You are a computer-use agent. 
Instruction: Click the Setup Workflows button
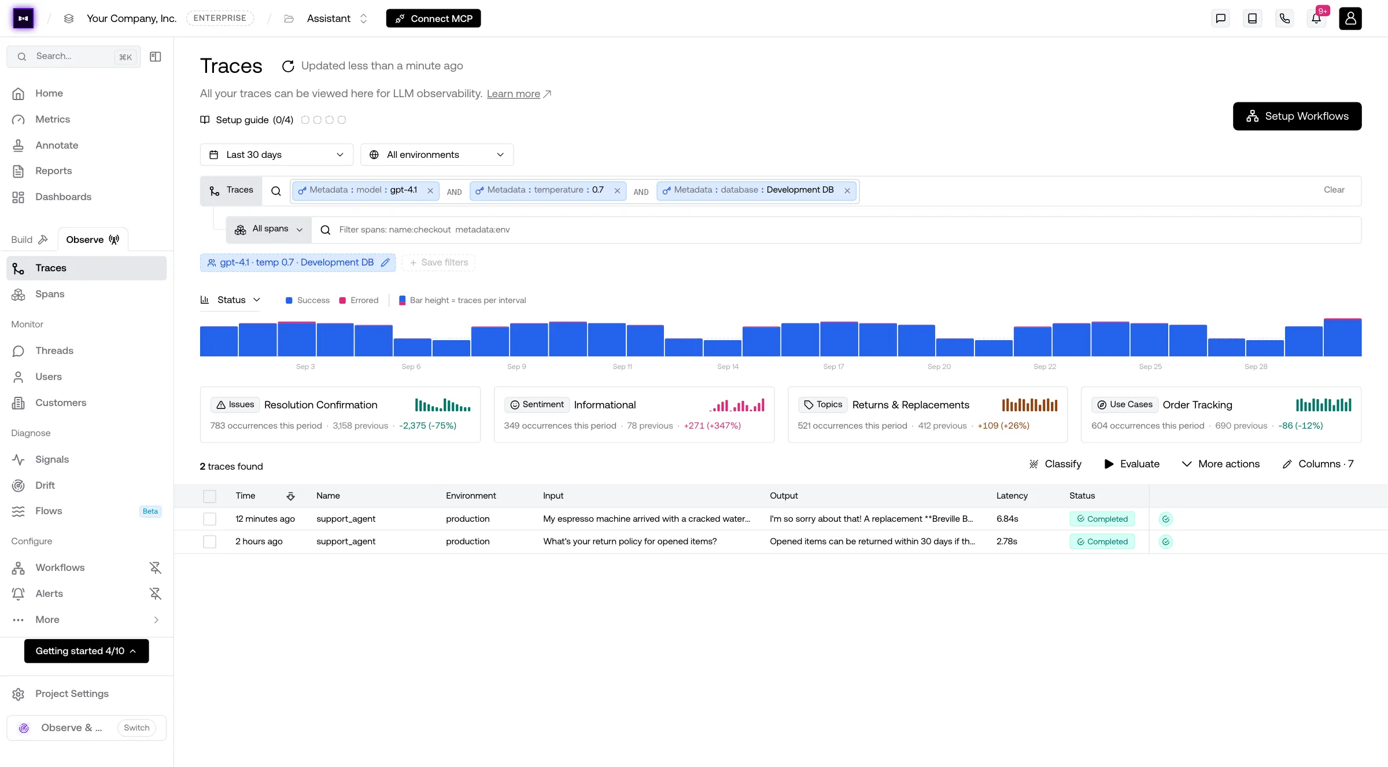pos(1297,116)
